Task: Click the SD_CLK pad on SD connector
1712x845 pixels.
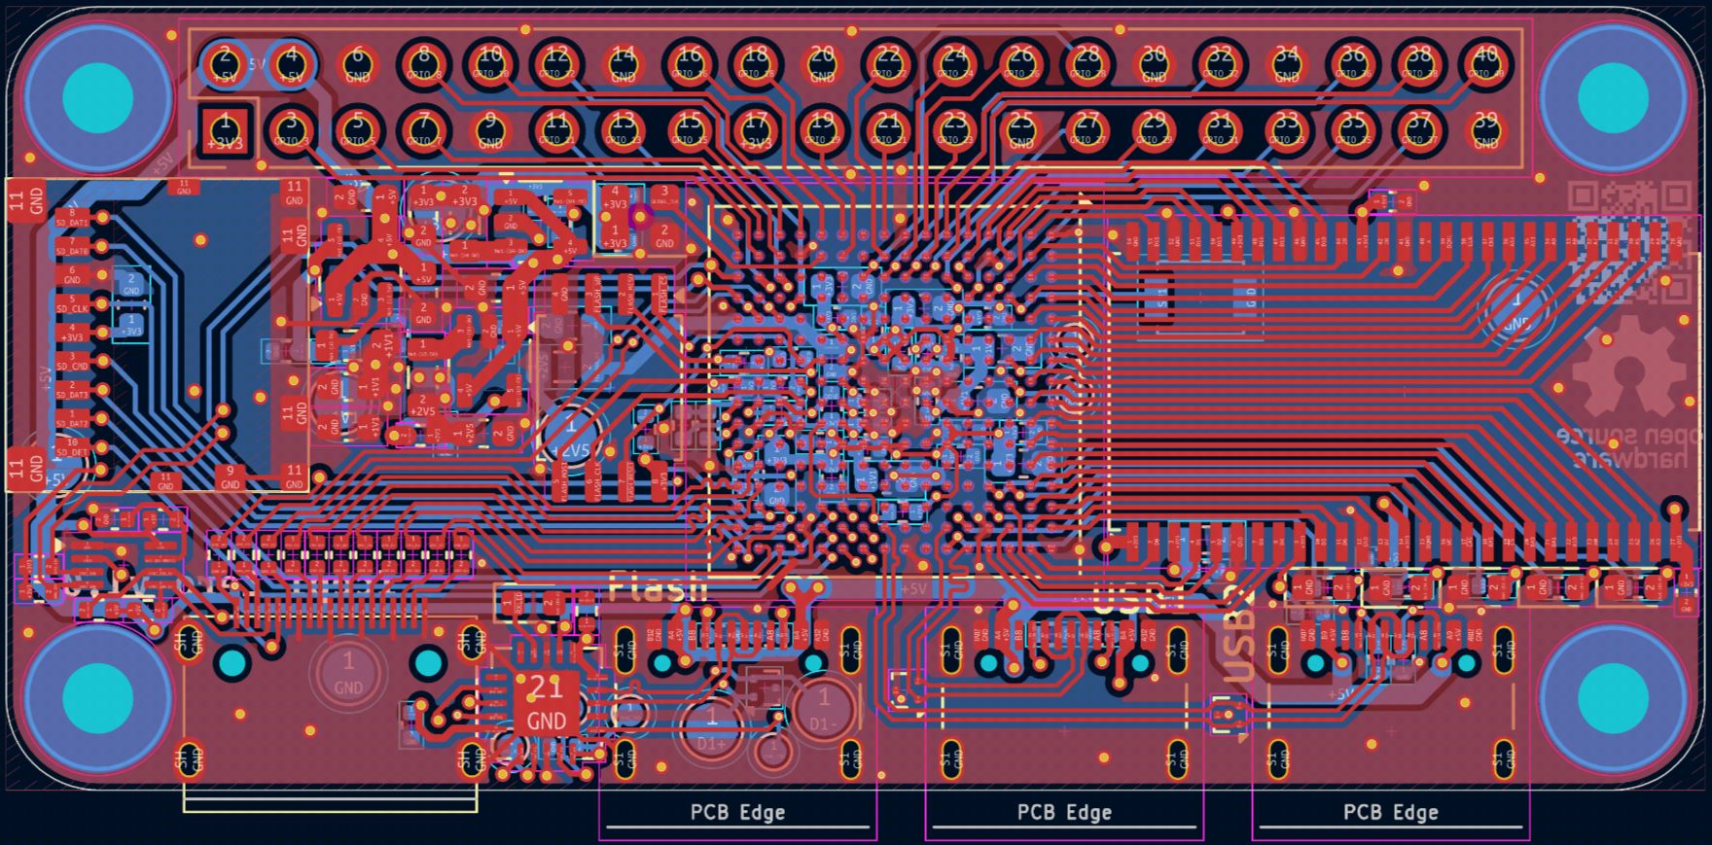Action: (x=73, y=305)
